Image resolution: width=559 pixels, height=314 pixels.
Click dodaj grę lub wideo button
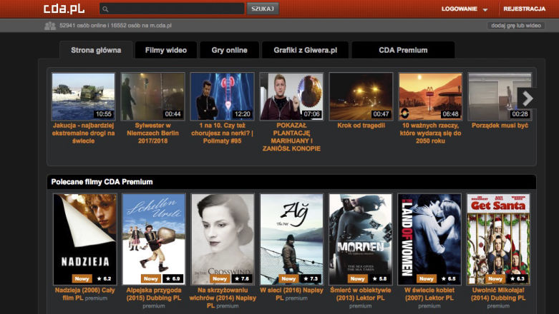click(516, 26)
